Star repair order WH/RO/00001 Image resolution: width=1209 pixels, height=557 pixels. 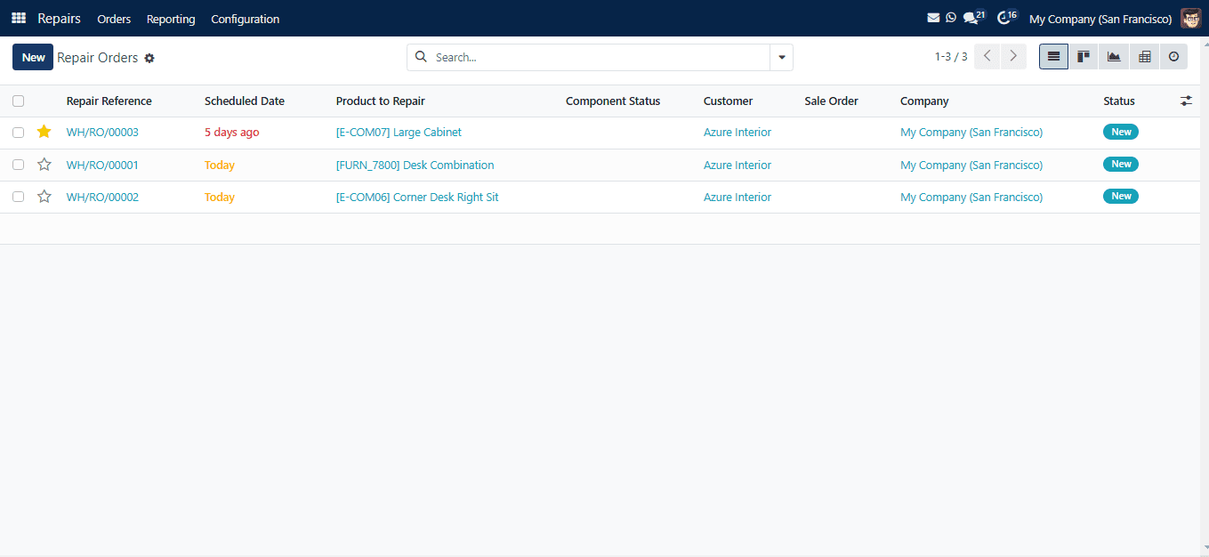point(44,165)
